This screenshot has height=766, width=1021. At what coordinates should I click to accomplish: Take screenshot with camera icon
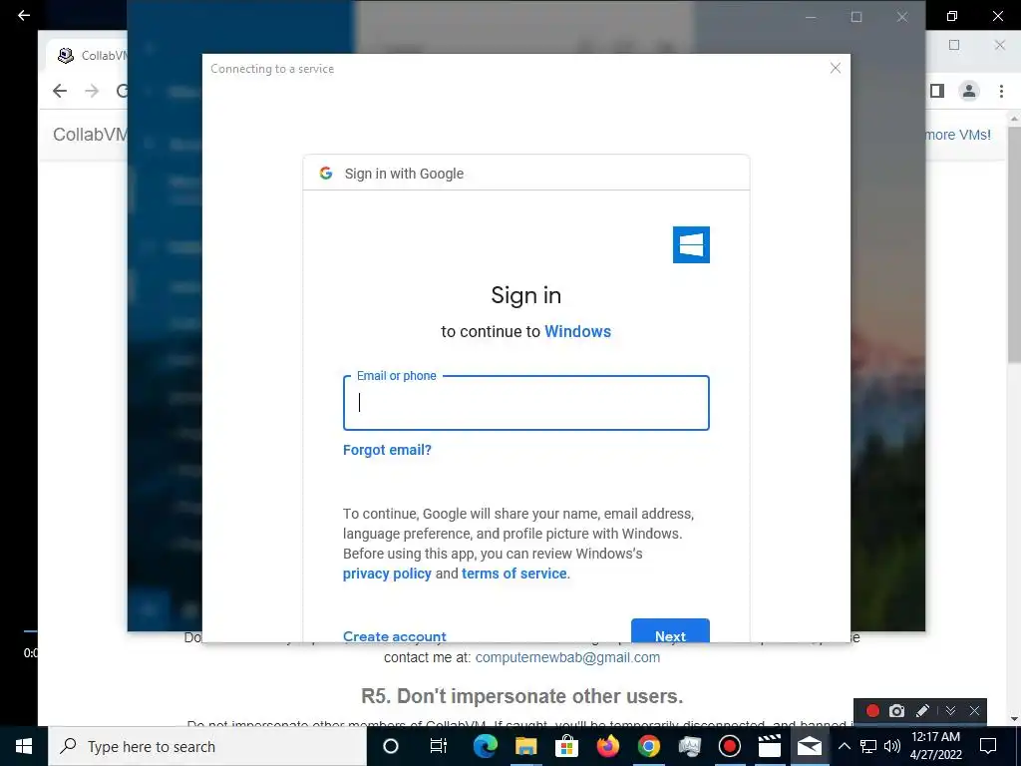tap(897, 711)
